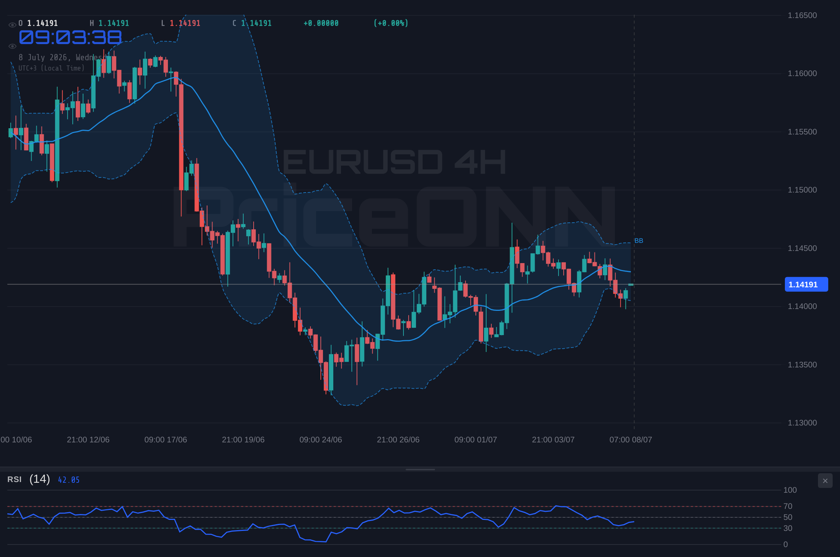Click the 0 level on the RSI scale
The width and height of the screenshot is (840, 557).
[x=786, y=545]
